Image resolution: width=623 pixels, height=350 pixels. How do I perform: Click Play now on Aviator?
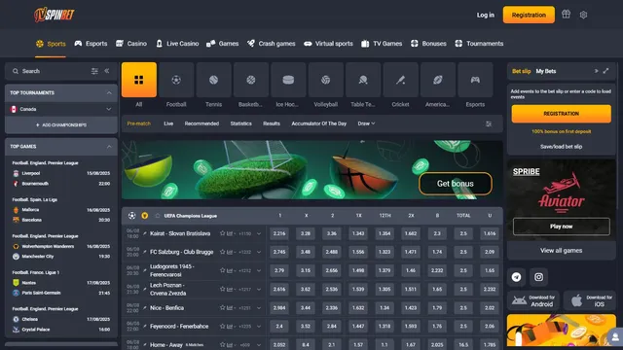click(561, 227)
